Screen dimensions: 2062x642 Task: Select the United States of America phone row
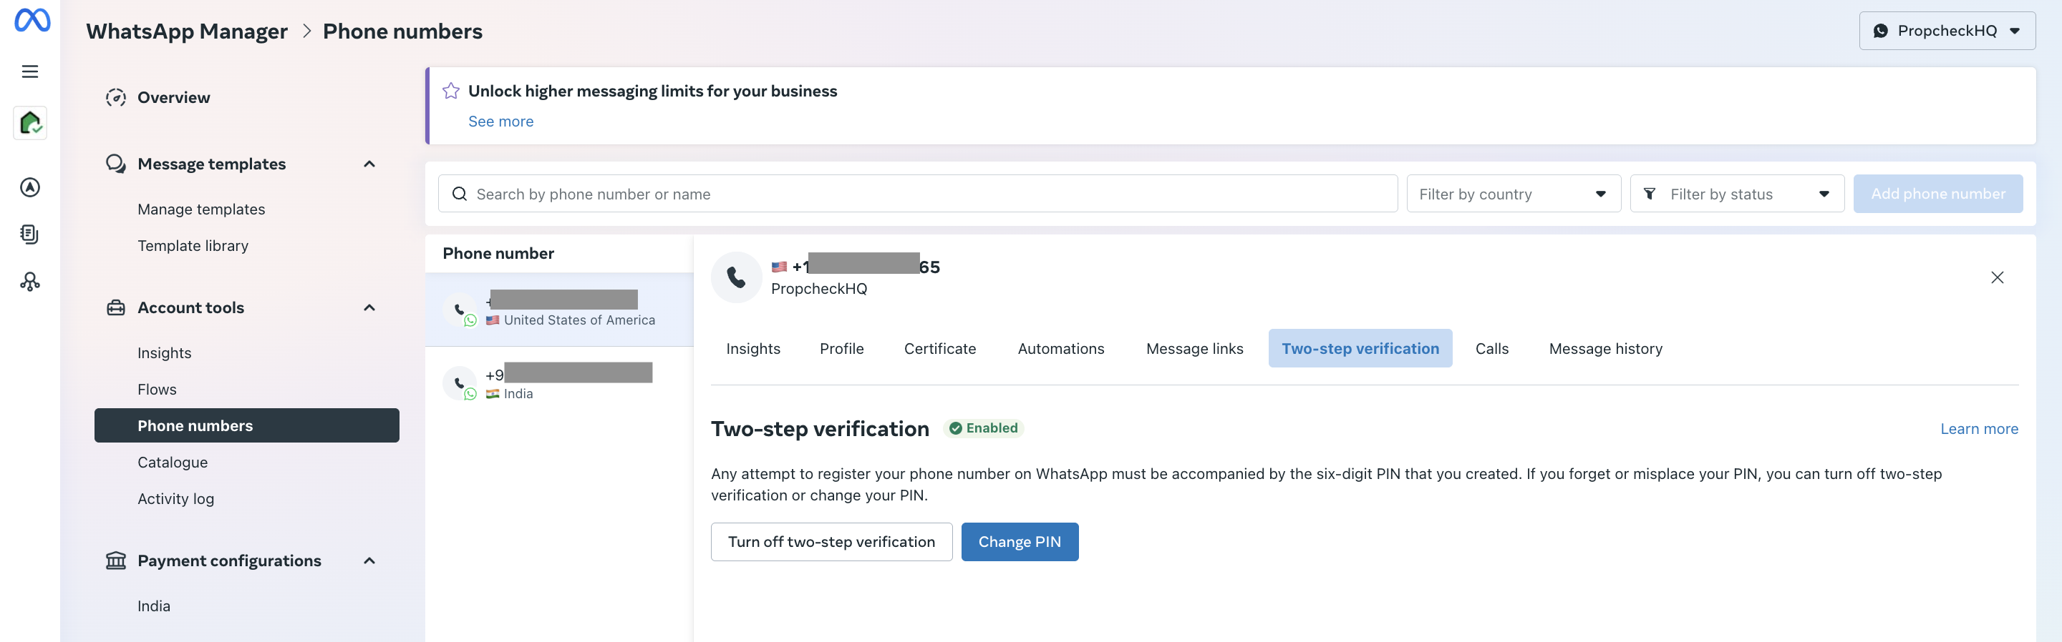coord(558,310)
